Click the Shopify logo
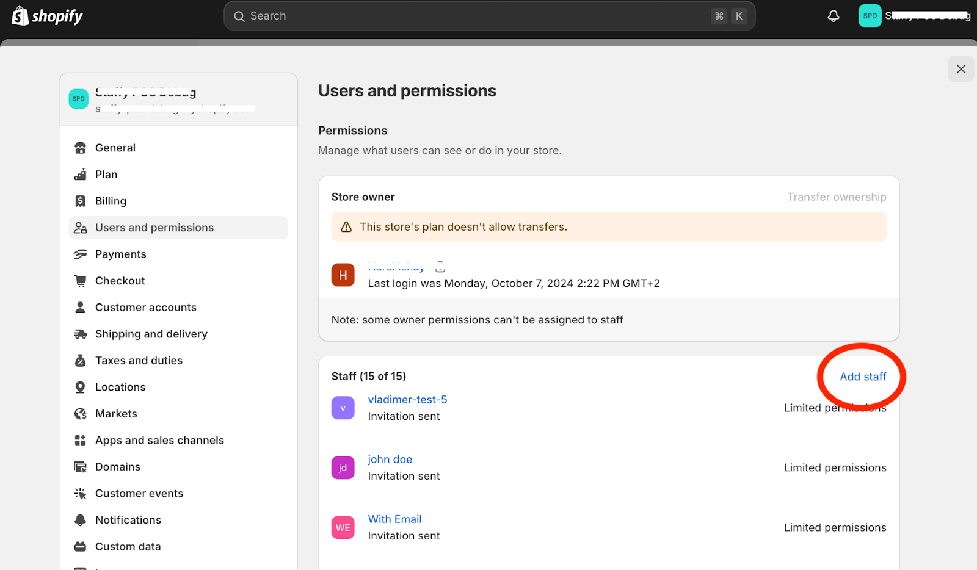Image resolution: width=977 pixels, height=570 pixels. 47,16
